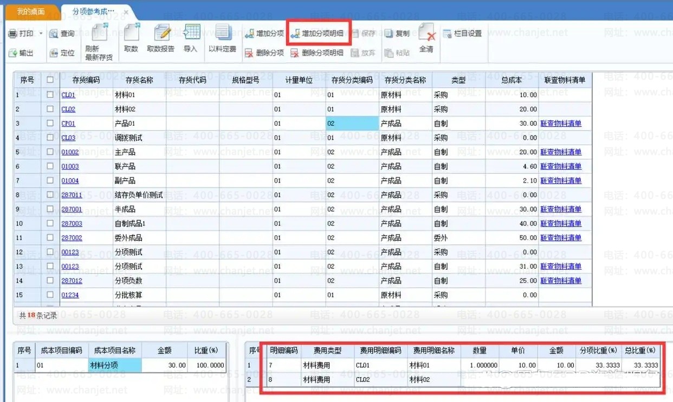The width and height of the screenshot is (673, 402).
Task: Toggle the select-all checkbox in table header
Action: pos(50,80)
